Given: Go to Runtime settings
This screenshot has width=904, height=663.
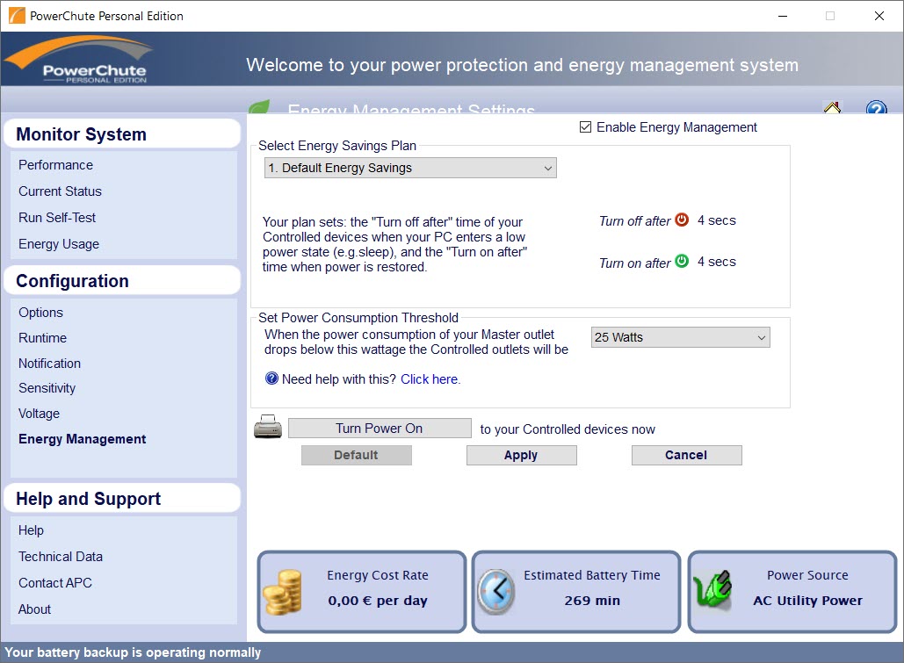Looking at the screenshot, I should 43,338.
